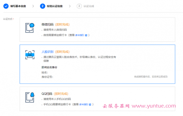Click the Tencent Cloud face verification description
Viewport: 183px width, 116px height.
(80, 59)
